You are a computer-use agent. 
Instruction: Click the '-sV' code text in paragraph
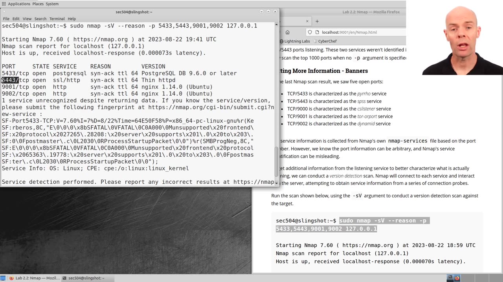point(357,196)
